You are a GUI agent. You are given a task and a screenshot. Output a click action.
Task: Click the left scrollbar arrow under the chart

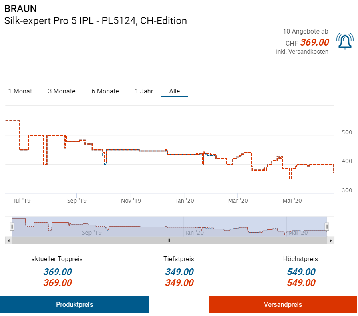pyautogui.click(x=8, y=240)
